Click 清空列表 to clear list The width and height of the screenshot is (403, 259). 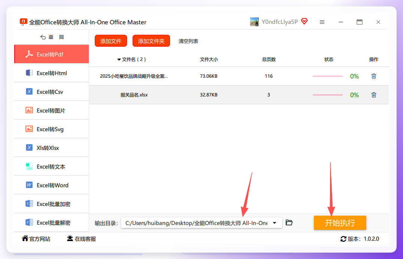click(188, 41)
